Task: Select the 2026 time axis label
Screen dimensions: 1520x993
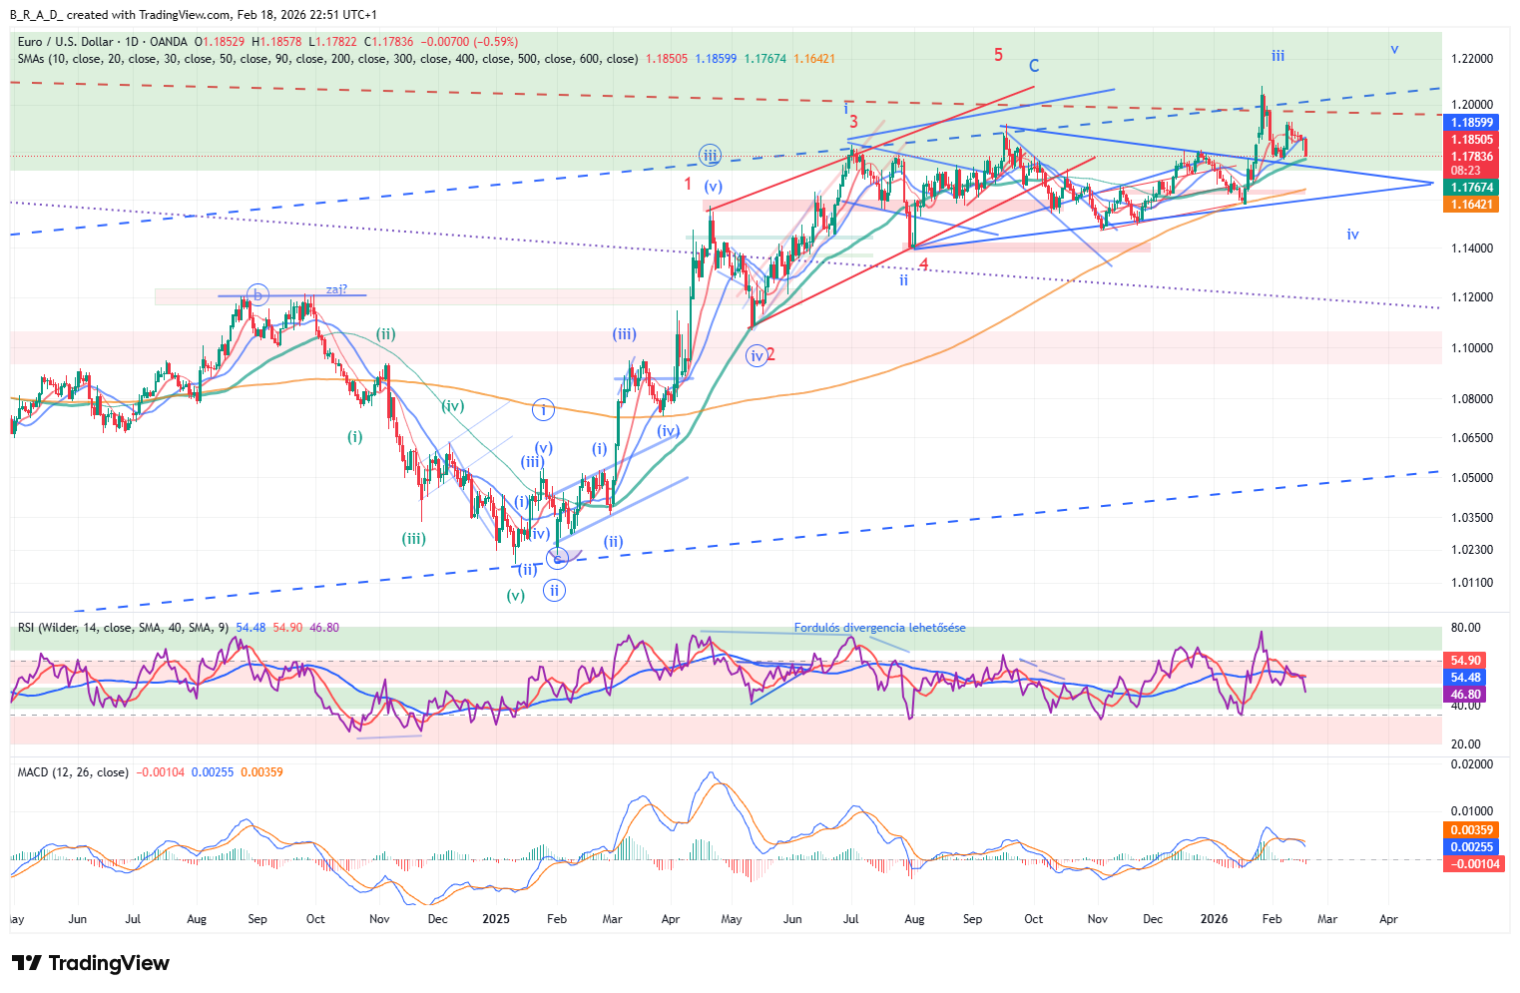Action: tap(1214, 919)
